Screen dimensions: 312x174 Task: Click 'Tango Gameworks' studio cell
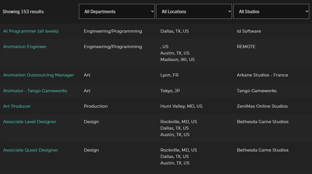257,91
